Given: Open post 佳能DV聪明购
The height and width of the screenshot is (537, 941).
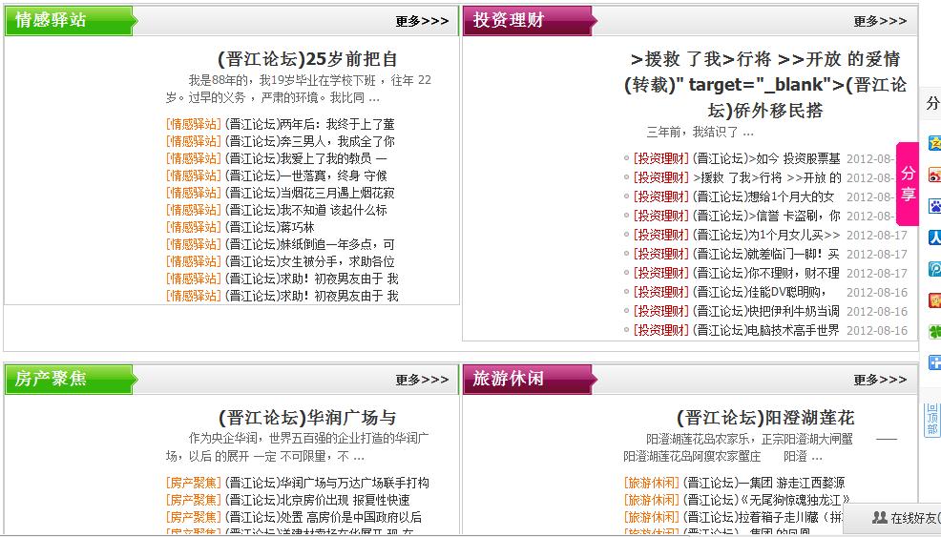Looking at the screenshot, I should tap(759, 292).
